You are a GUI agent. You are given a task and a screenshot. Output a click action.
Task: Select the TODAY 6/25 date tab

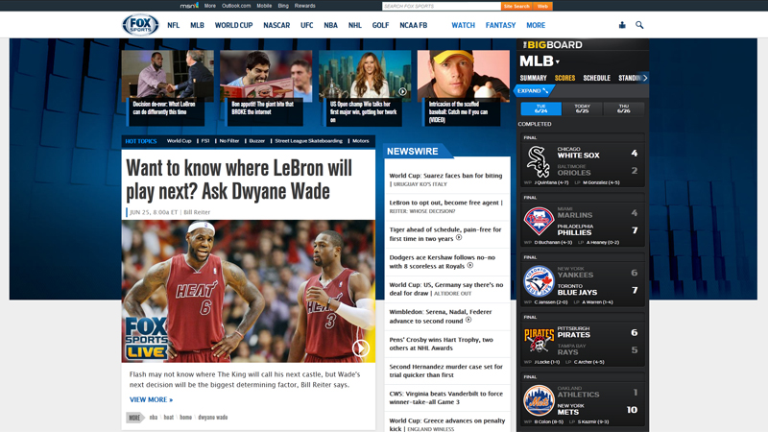click(x=582, y=108)
